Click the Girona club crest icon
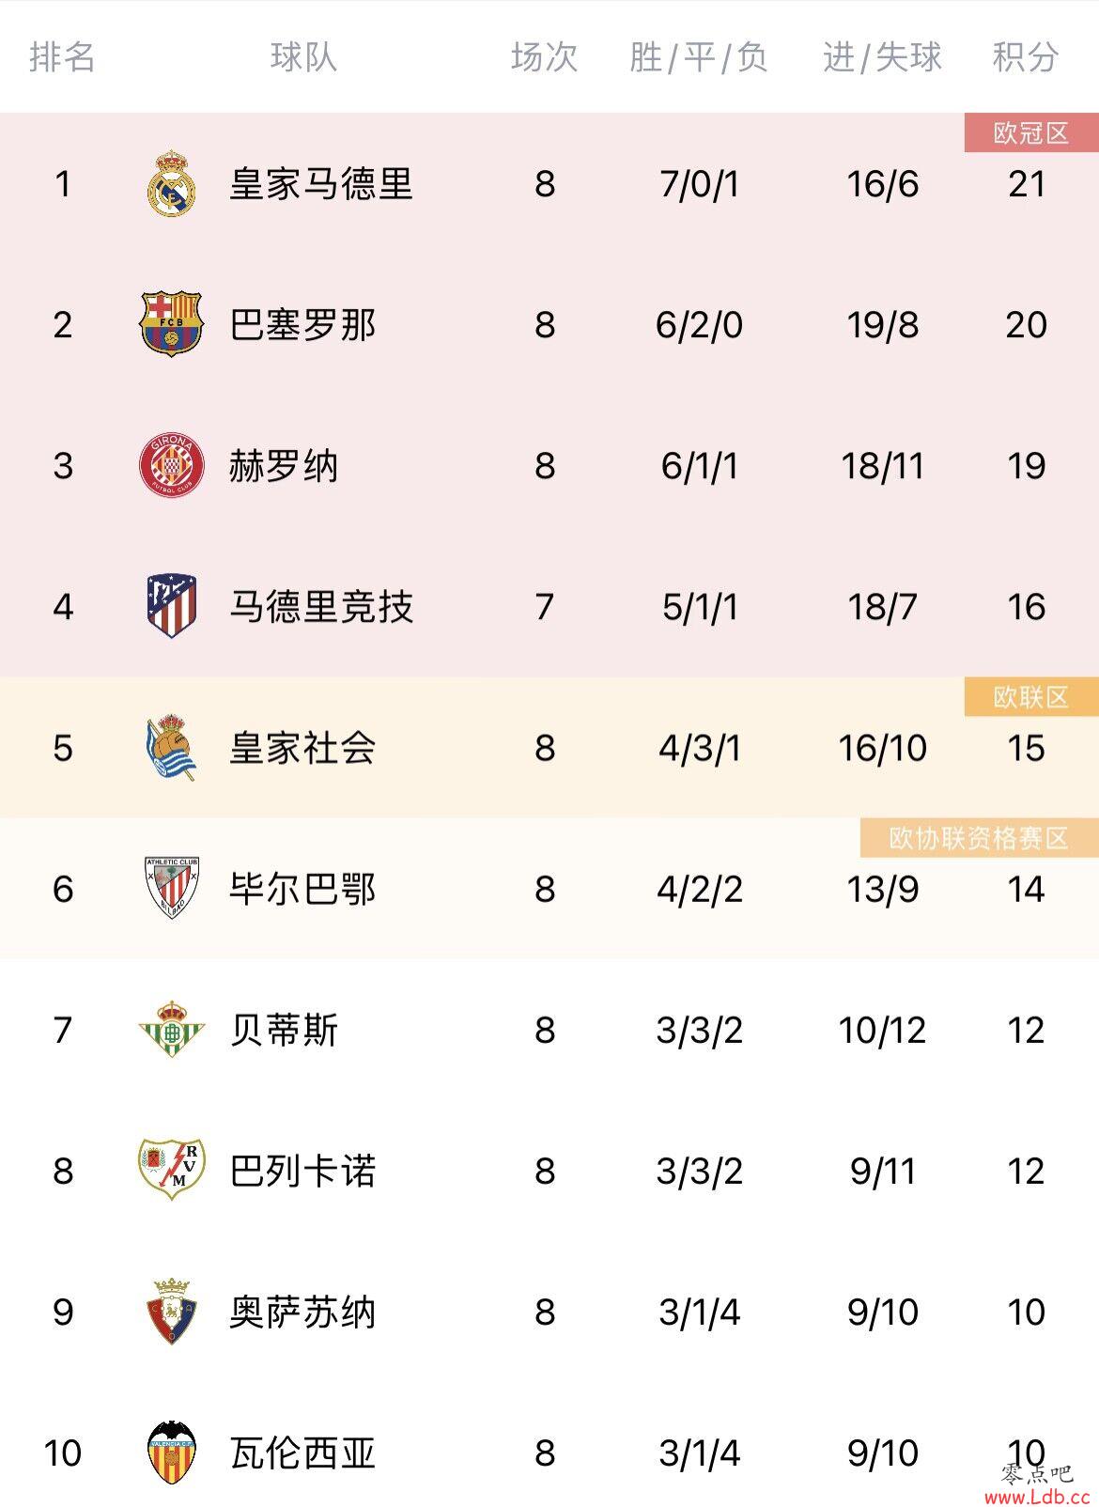1099x1507 pixels. pos(171,465)
